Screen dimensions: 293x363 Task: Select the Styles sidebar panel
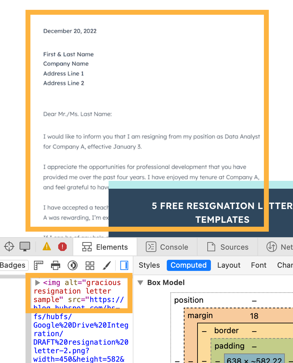tap(149, 265)
